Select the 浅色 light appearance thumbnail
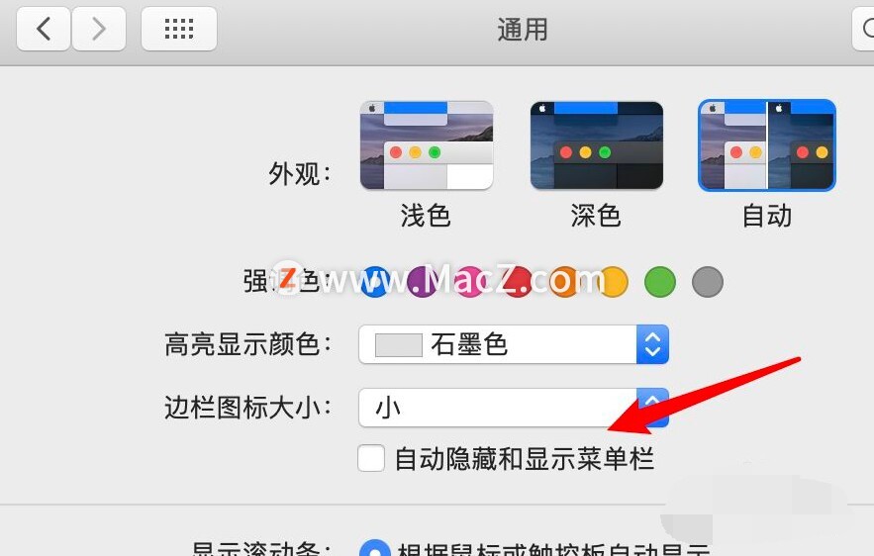 (x=427, y=144)
